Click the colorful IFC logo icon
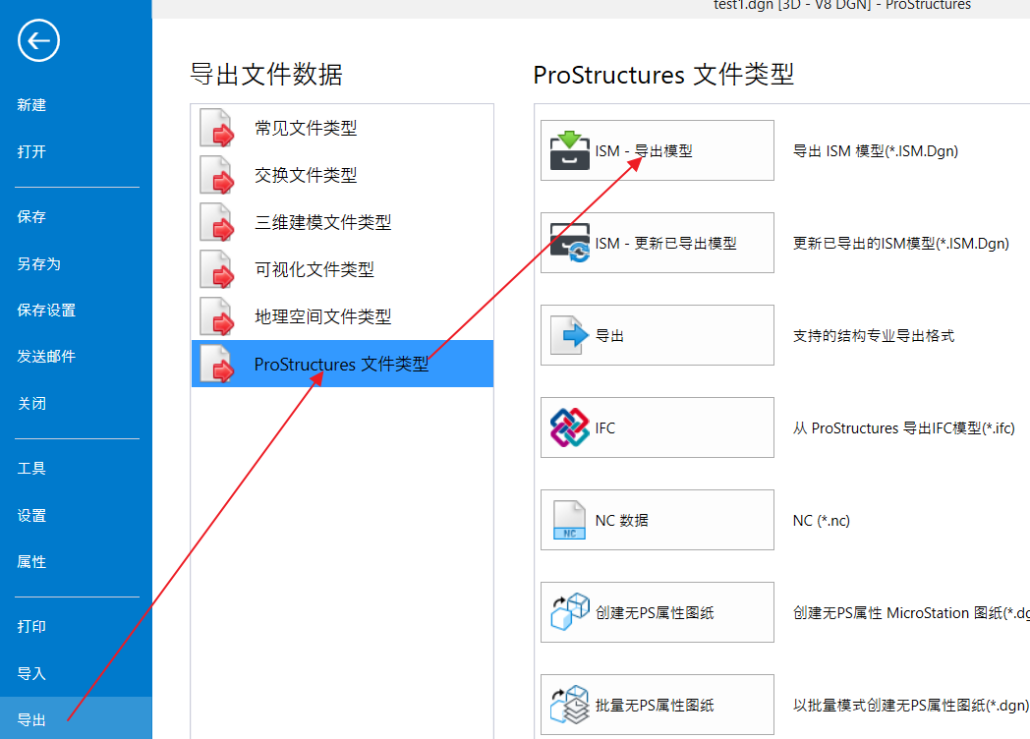Image resolution: width=1030 pixels, height=739 pixels. pos(569,427)
